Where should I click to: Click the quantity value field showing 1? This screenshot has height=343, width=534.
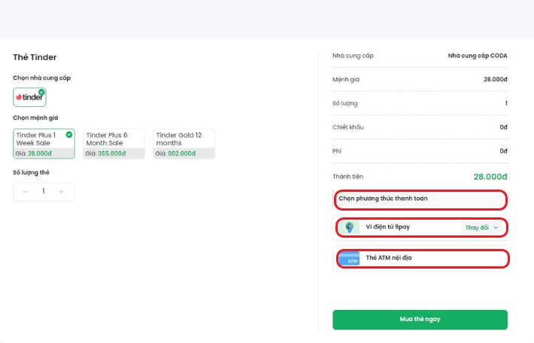pyautogui.click(x=44, y=191)
